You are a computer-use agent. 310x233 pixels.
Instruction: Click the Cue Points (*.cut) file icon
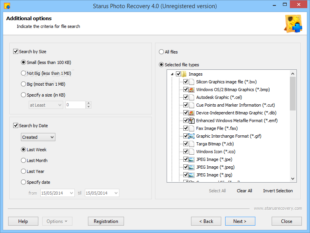coord(191,105)
